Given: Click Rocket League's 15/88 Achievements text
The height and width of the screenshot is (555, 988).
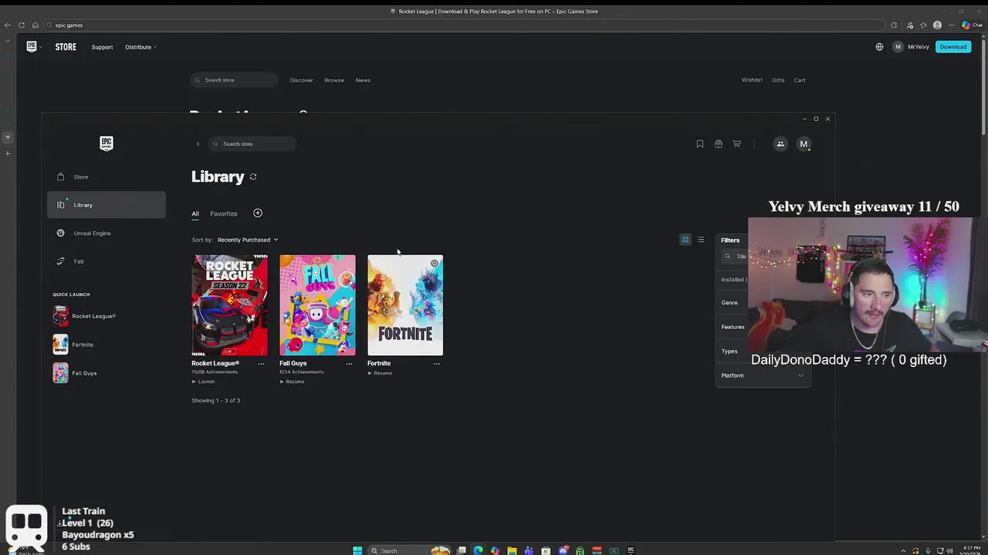Looking at the screenshot, I should pos(215,372).
